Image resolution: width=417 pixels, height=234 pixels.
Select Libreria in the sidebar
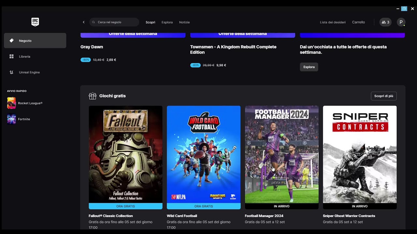(x=35, y=57)
